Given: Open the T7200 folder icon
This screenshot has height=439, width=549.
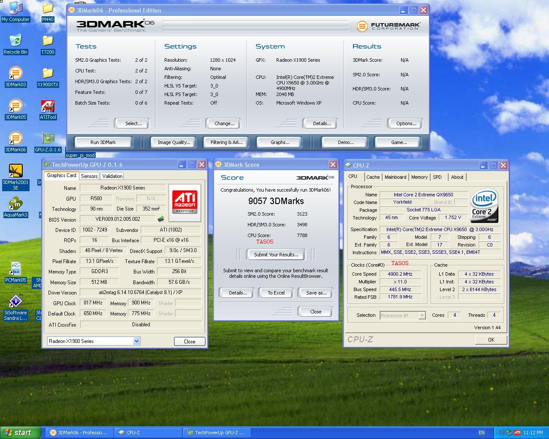Looking at the screenshot, I should click(x=48, y=44).
